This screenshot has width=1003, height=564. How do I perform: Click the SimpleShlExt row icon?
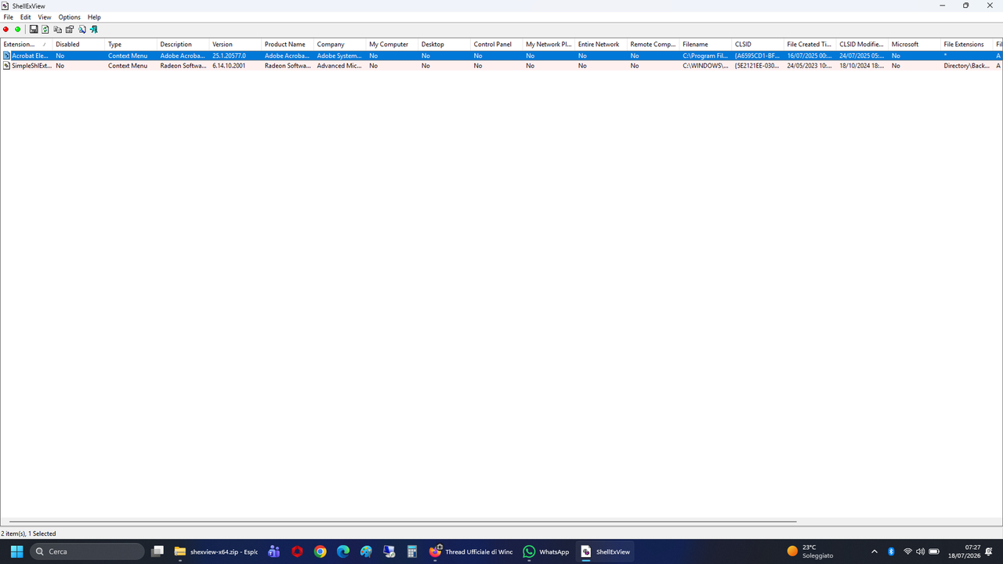coord(7,66)
